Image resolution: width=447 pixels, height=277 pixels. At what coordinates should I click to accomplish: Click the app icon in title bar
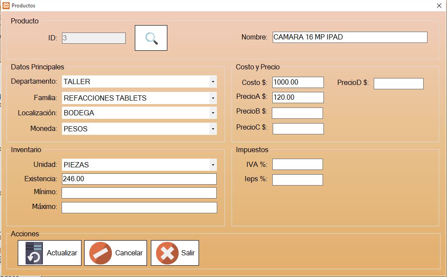coord(6,6)
